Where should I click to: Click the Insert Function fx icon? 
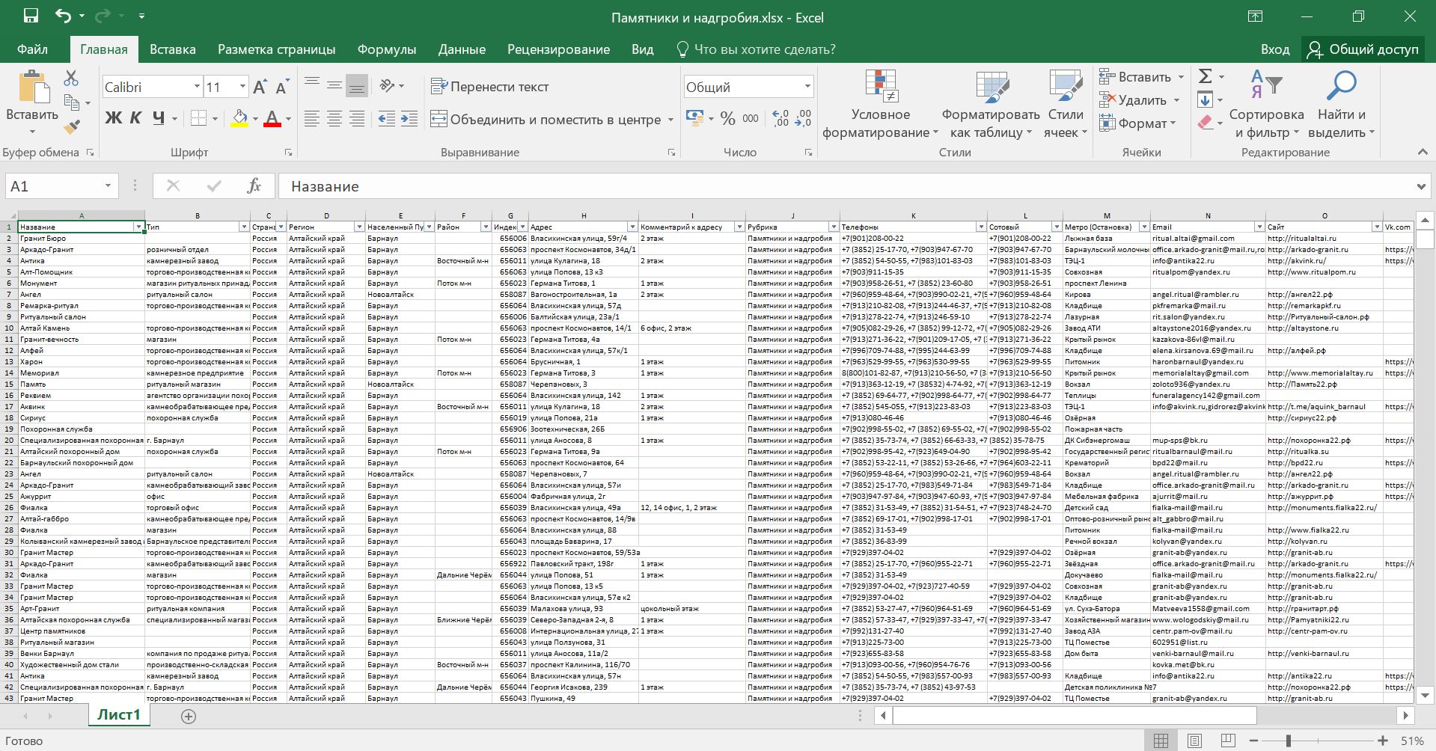point(254,186)
